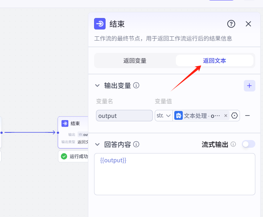Clear the 文本处理 variable reference tag
Screen dimensions: 263x217
point(226,116)
